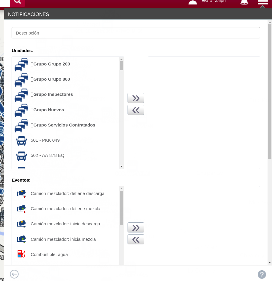The image size is (272, 281).
Task: Select Combustible: agua fuel pump icon
Action: coord(21,254)
